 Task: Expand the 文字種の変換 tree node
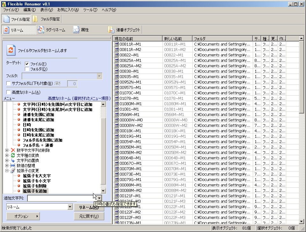7,155
